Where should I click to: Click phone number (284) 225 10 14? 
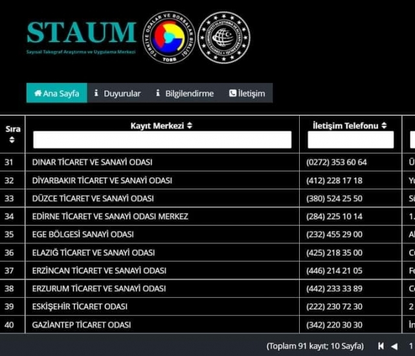pyautogui.click(x=334, y=216)
